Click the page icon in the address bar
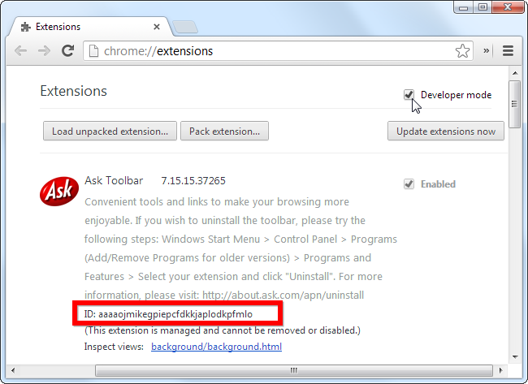The width and height of the screenshot is (528, 384). pyautogui.click(x=93, y=51)
